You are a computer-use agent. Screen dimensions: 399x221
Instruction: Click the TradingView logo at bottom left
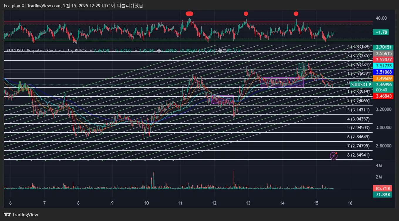(x=21, y=215)
